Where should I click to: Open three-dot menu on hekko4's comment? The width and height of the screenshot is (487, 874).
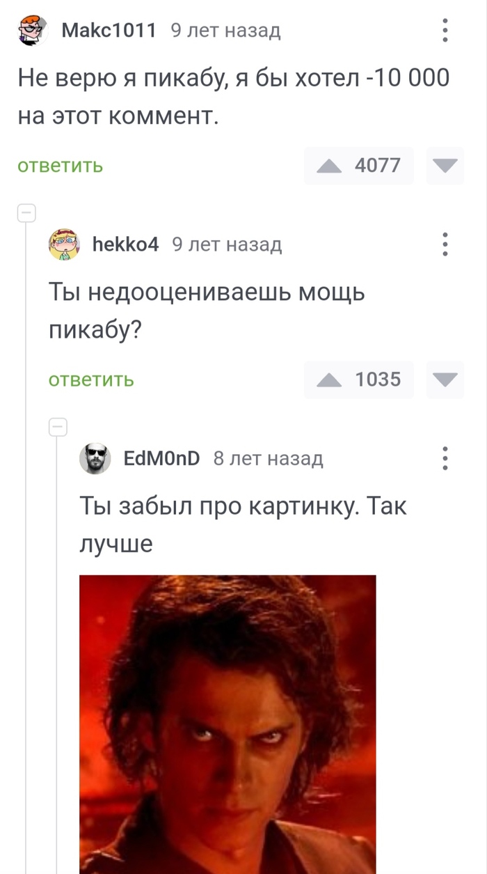[445, 244]
